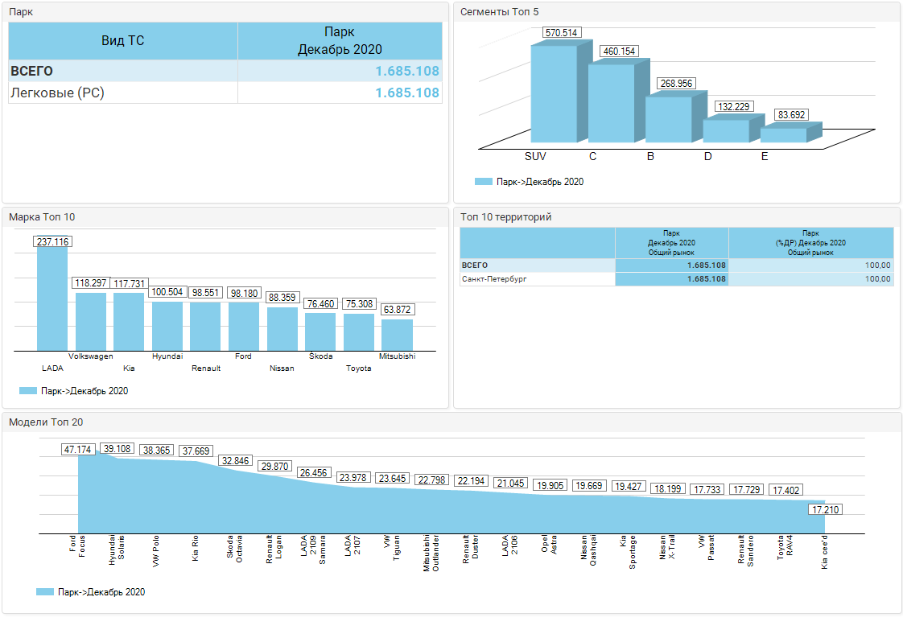Screen dimensions: 903x638
Task: Click the 570.514 value label
Action: point(563,33)
